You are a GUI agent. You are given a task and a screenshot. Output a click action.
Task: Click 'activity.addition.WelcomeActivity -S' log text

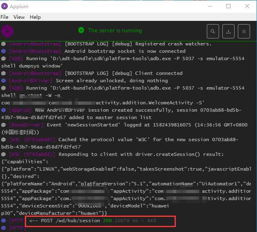[150, 103]
